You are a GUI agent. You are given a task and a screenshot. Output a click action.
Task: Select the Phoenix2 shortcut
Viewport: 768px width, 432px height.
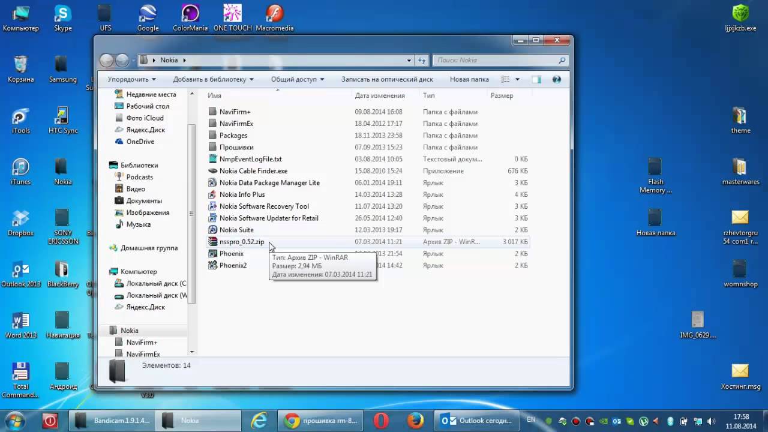(233, 265)
